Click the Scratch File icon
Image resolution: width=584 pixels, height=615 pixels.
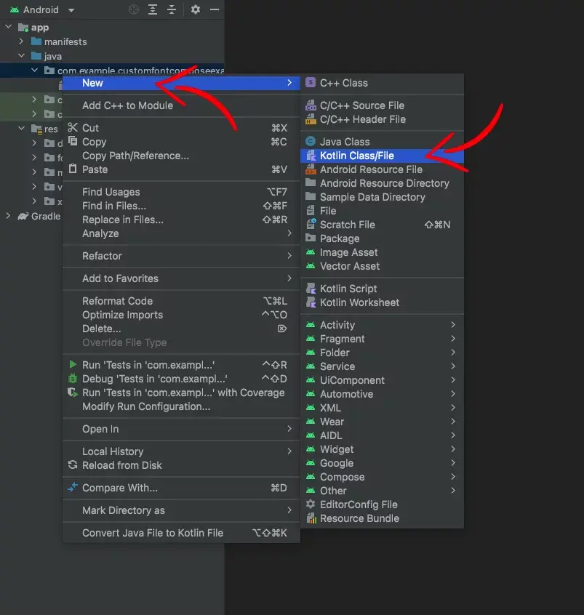(311, 224)
